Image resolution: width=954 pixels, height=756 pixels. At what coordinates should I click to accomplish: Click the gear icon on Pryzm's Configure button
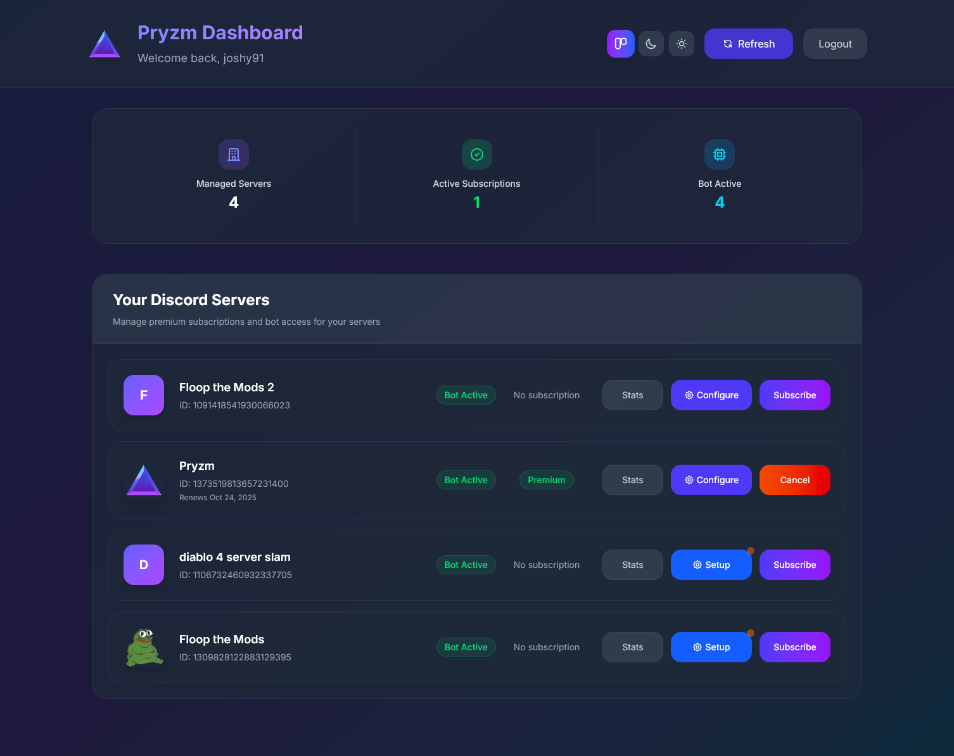pyautogui.click(x=689, y=480)
